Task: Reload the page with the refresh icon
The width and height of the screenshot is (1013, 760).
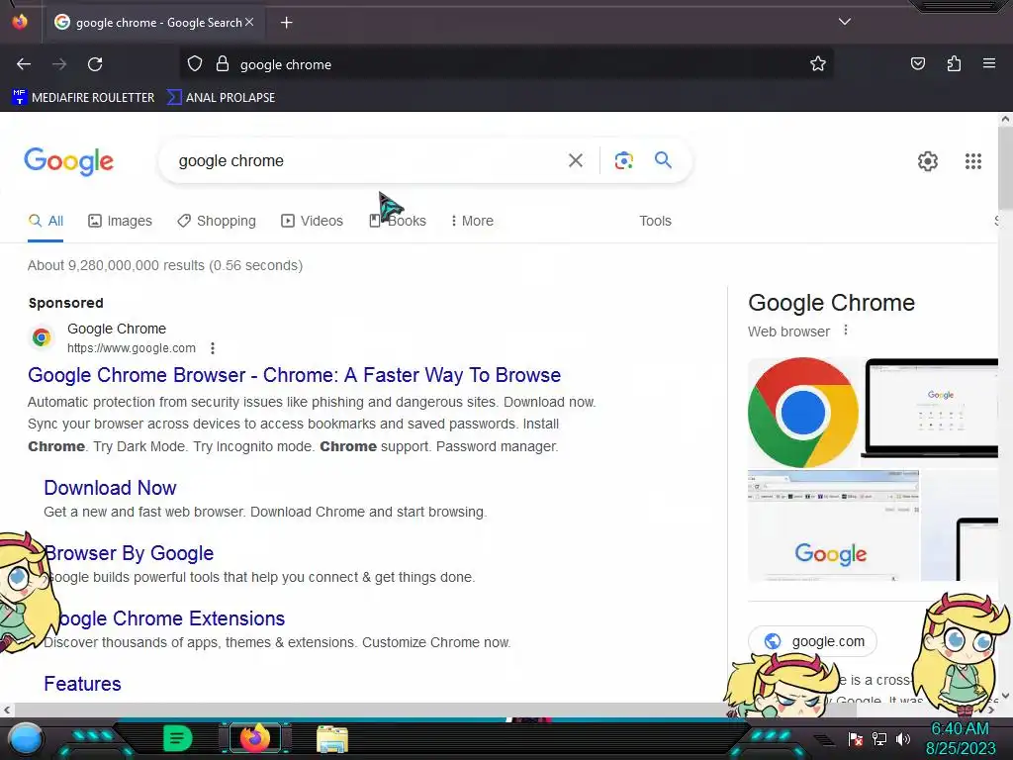Action: pyautogui.click(x=95, y=64)
